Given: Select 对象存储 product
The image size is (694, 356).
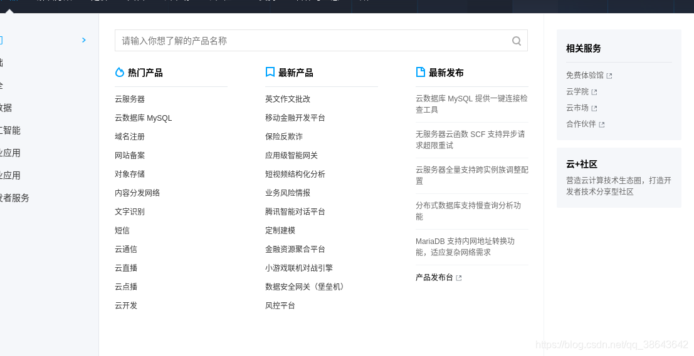Looking at the screenshot, I should [130, 174].
